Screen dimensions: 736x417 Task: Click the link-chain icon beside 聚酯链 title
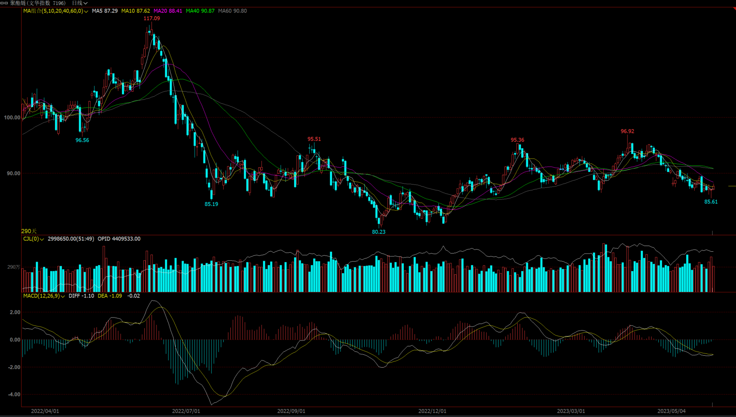point(4,3)
